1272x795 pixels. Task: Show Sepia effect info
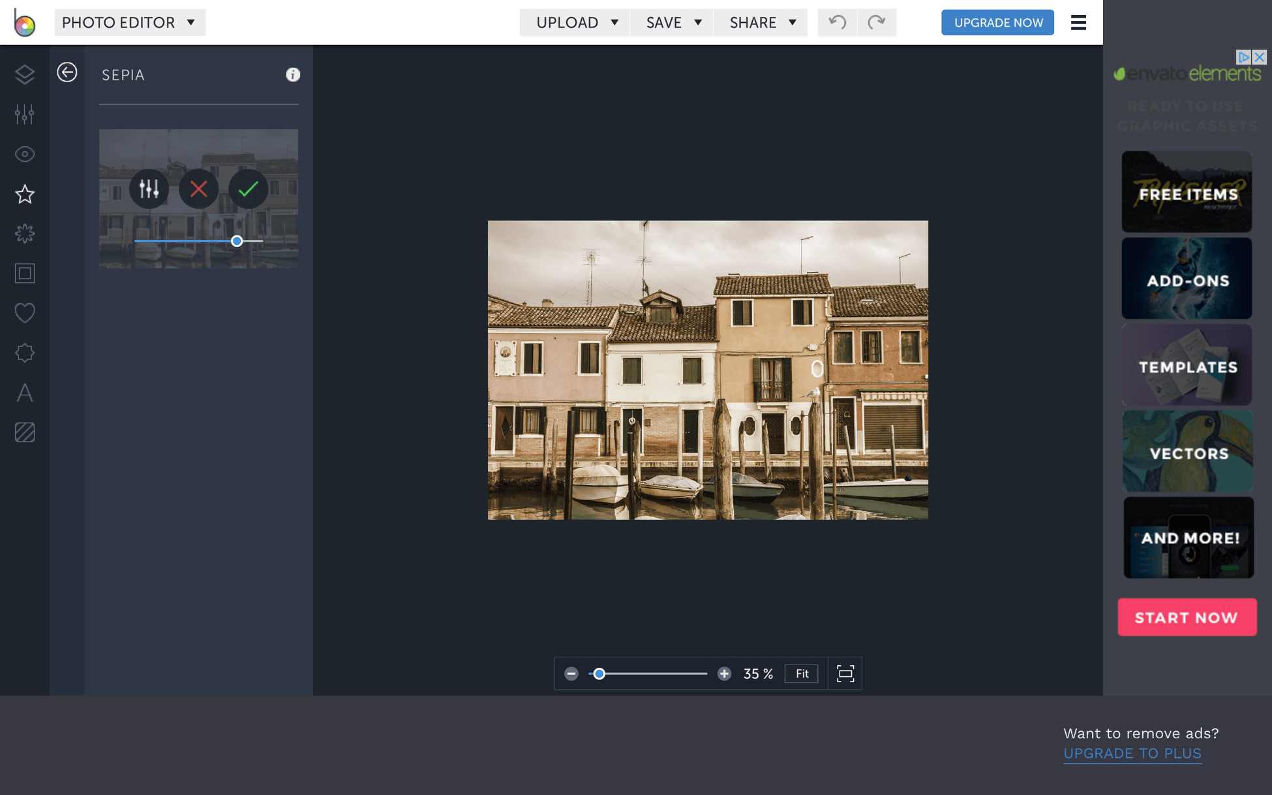point(293,74)
